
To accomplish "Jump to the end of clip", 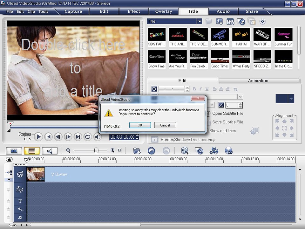I will pos(78,137).
